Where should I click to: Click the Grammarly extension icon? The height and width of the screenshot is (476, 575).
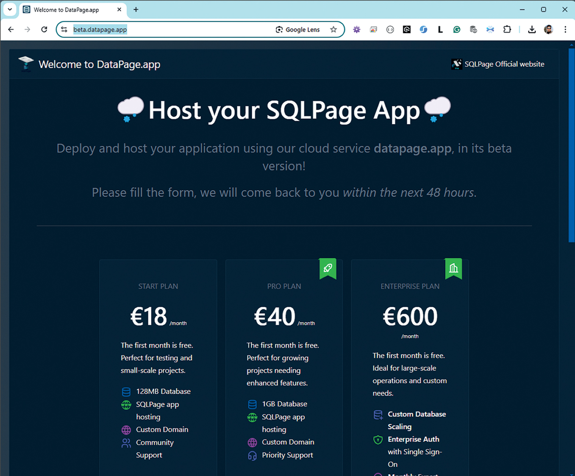[x=457, y=30]
